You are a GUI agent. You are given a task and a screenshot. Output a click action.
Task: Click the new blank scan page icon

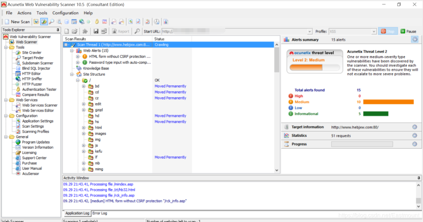[67, 32]
